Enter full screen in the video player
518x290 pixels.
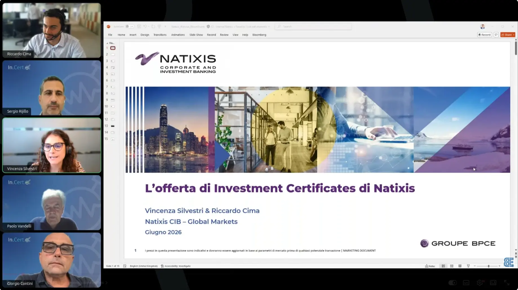(x=507, y=283)
